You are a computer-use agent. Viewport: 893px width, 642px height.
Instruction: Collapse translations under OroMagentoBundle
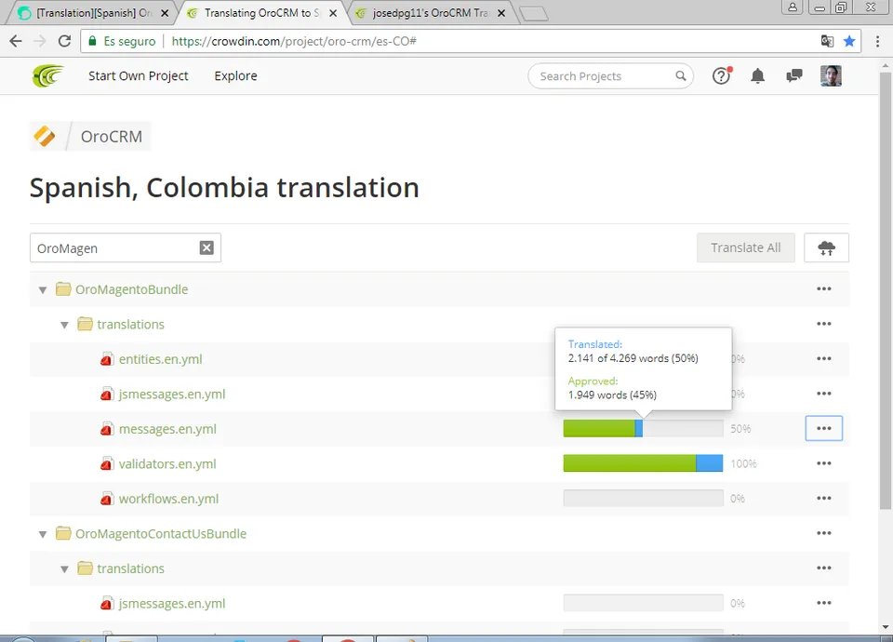coord(64,325)
